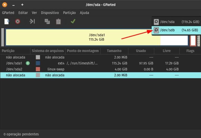
Task: Click the Apply all operations checkmark
Action: pos(73,21)
